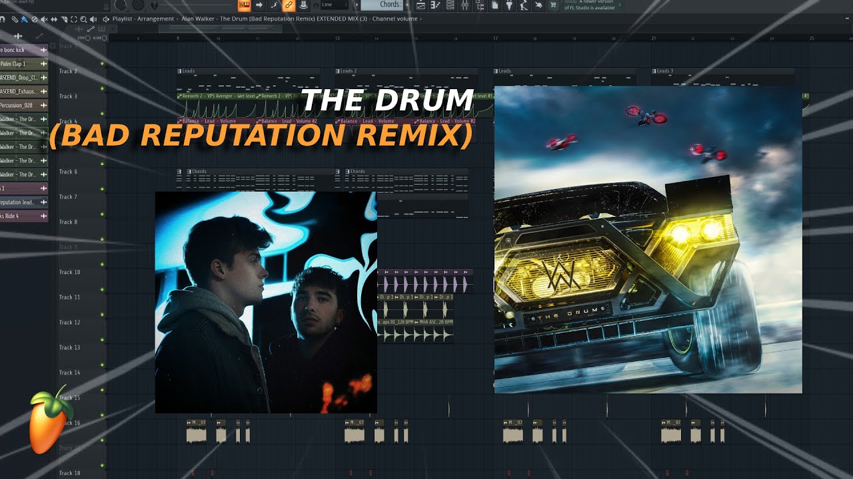The image size is (853, 479).
Task: Mute Track 2 using its green light
Action: coord(102,88)
